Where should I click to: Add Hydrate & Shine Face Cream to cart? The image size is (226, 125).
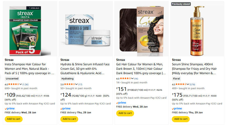click(69, 119)
